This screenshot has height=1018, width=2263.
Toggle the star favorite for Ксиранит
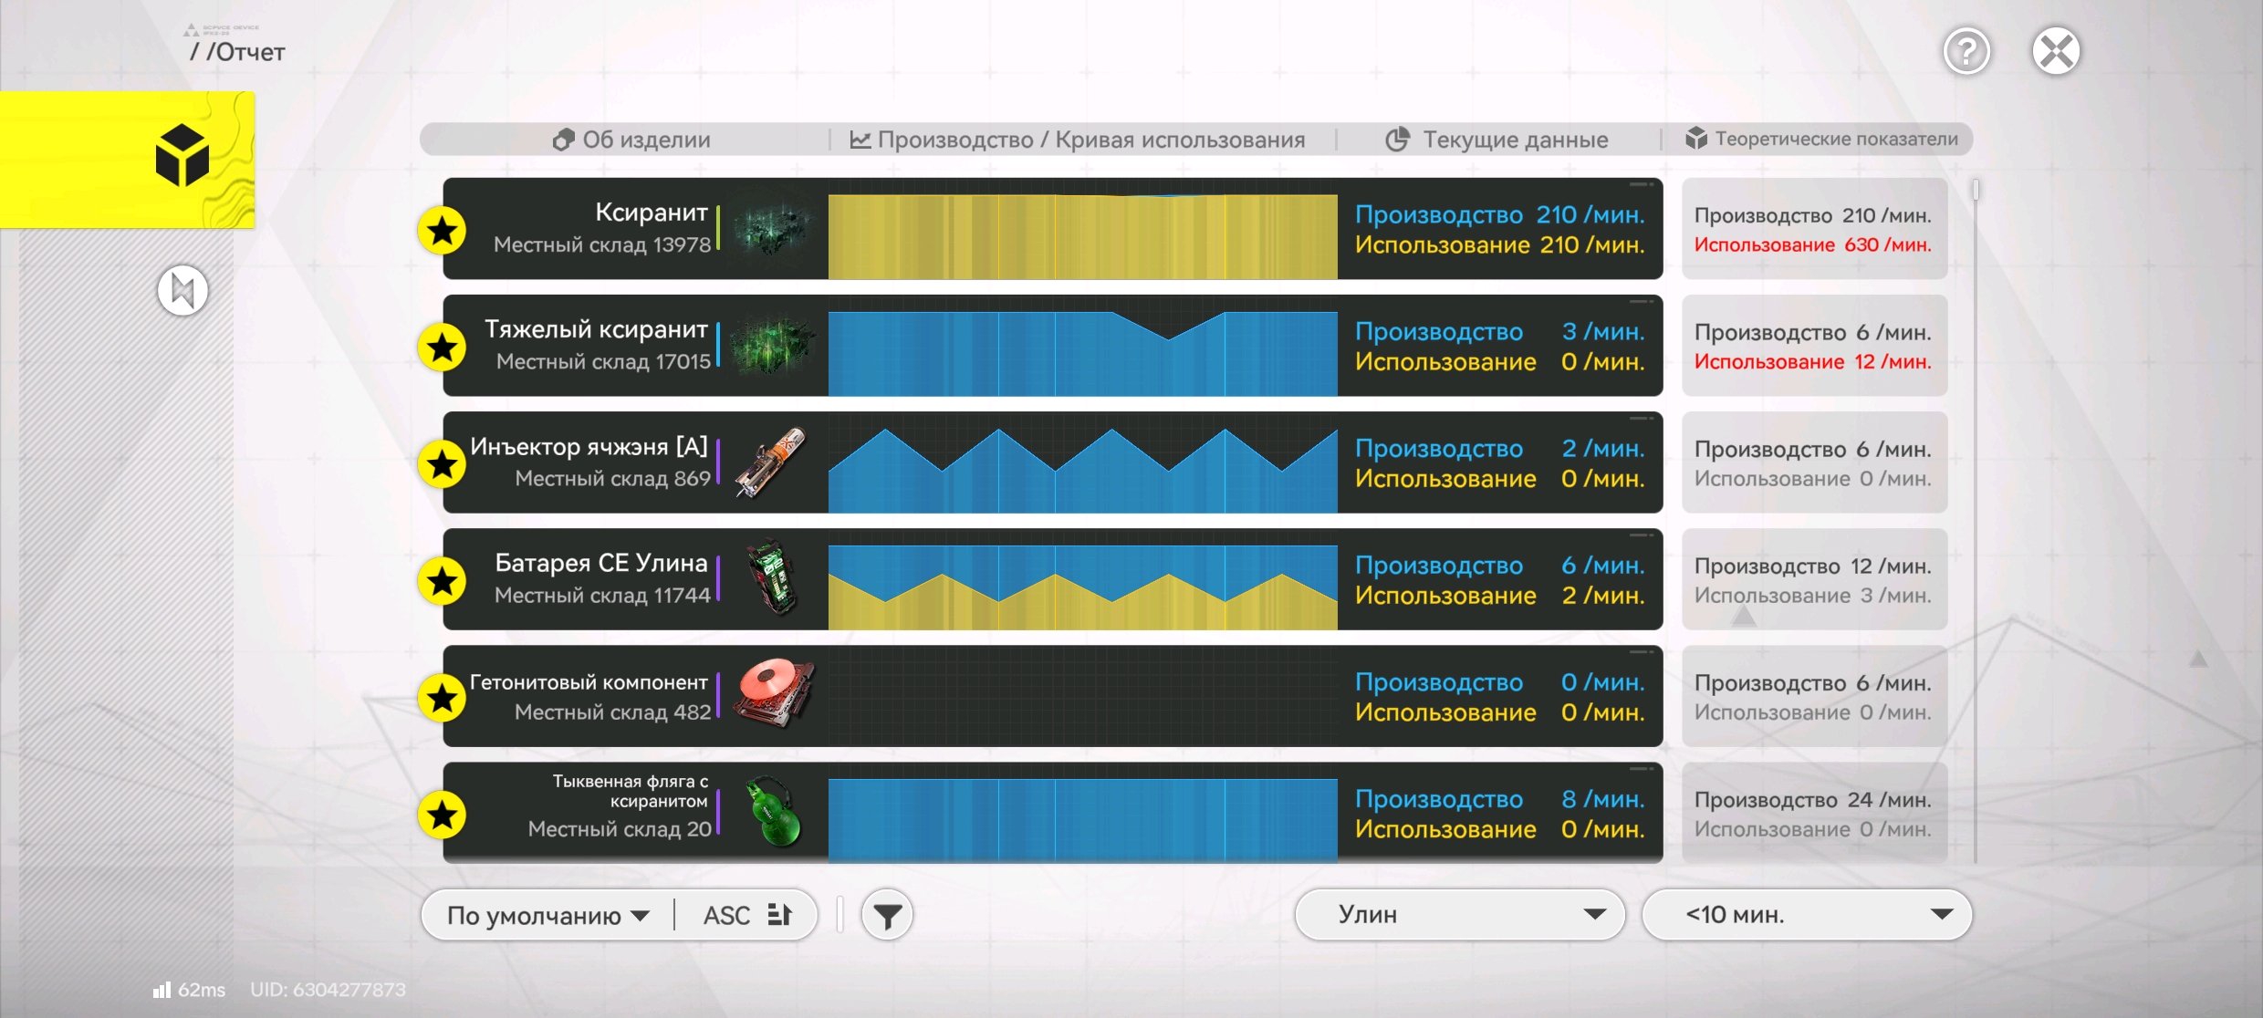[443, 231]
